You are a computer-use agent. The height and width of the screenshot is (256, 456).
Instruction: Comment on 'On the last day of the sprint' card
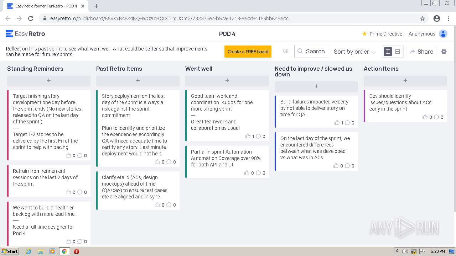pyautogui.click(x=347, y=166)
